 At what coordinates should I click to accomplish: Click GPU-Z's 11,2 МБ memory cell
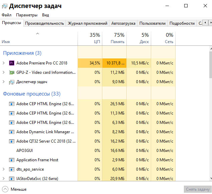(x=114, y=72)
